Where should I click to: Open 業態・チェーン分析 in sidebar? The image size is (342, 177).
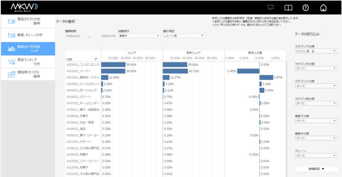(27, 35)
